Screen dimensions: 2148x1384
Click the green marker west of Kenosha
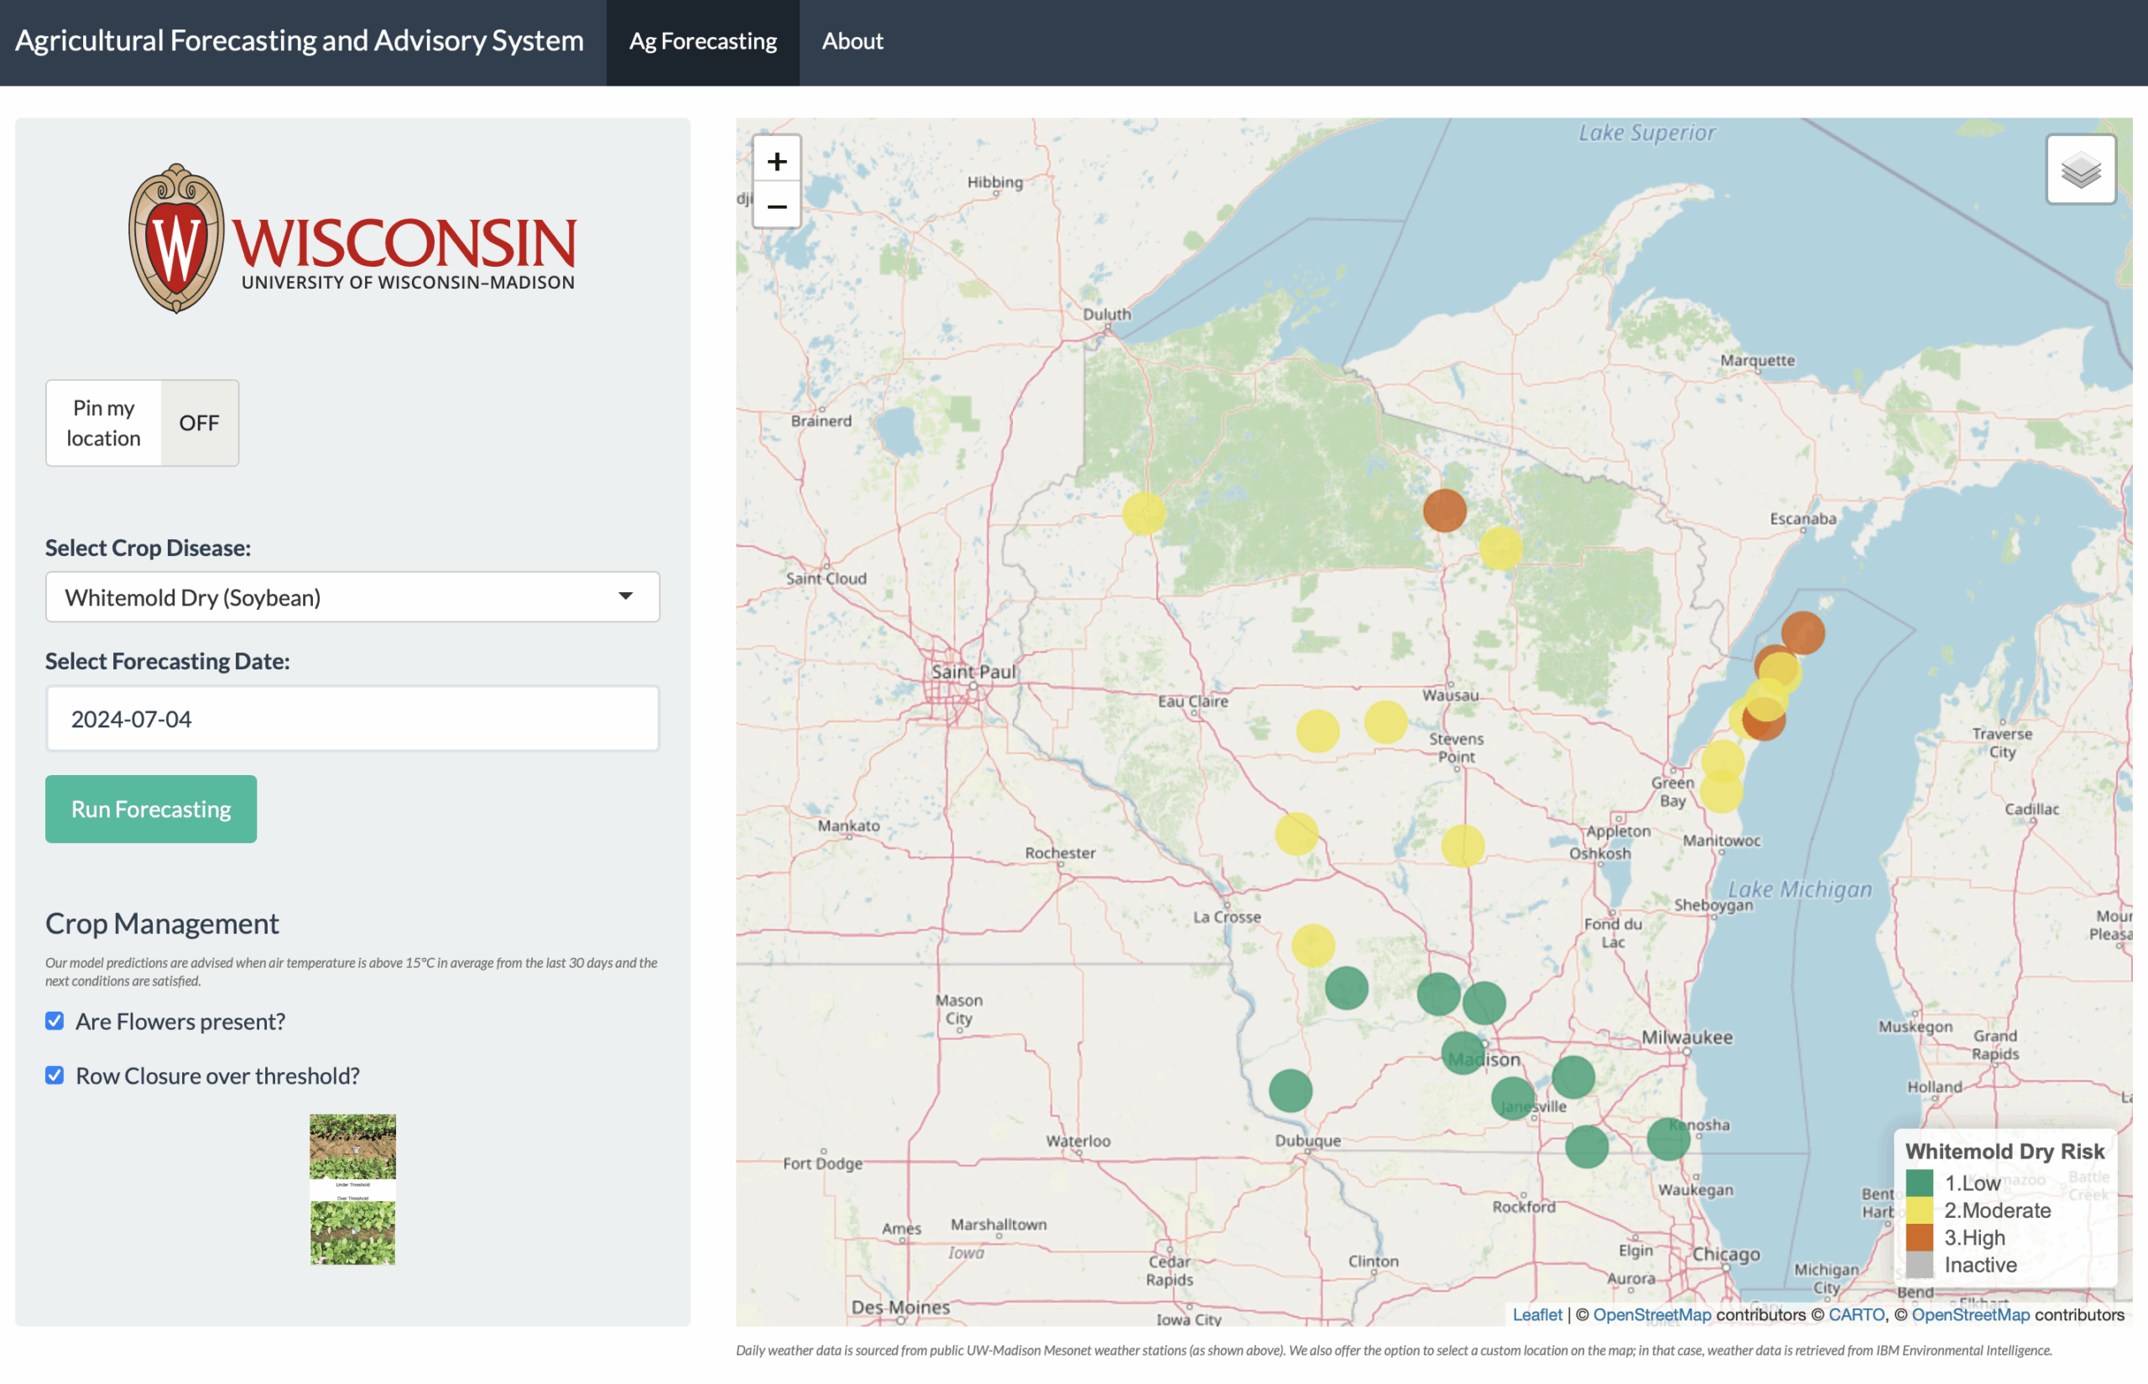point(1587,1146)
